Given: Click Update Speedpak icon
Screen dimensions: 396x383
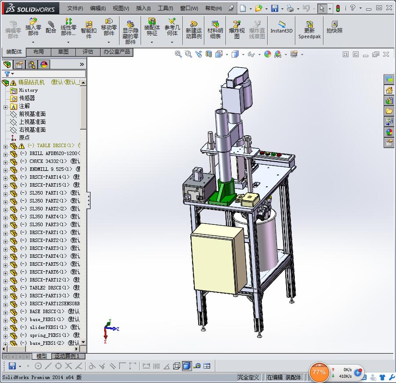Looking at the screenshot, I should tap(309, 30).
